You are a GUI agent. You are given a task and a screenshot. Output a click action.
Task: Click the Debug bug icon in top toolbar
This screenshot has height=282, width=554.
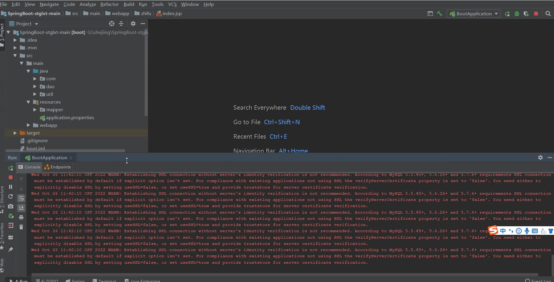click(x=517, y=14)
